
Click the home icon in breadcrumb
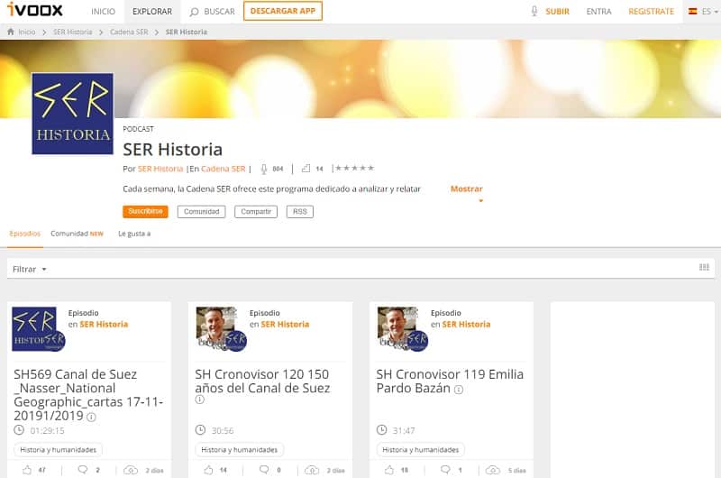pos(11,32)
